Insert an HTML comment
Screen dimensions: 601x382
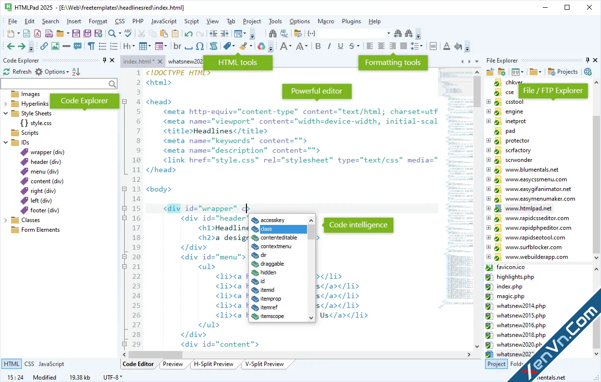pos(78,46)
